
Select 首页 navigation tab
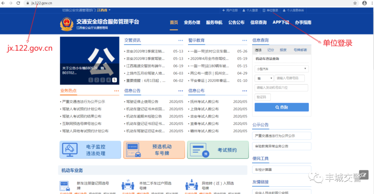[174, 22]
